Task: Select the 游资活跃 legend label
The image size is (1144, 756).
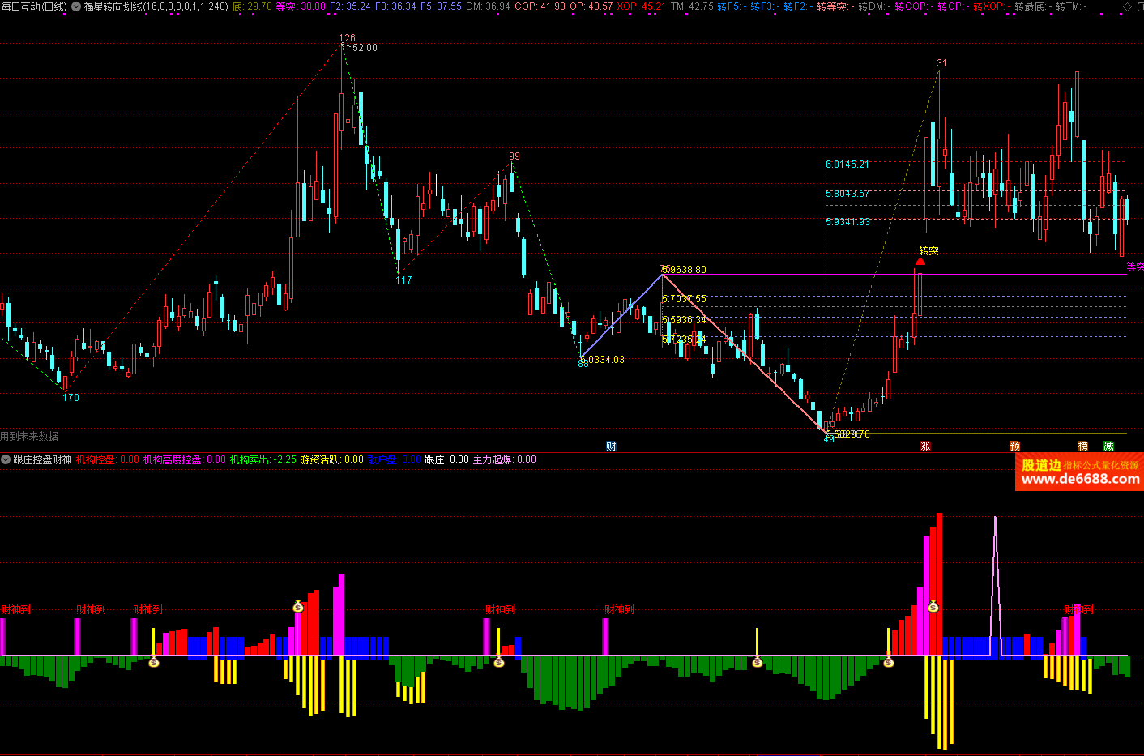Action: point(321,459)
